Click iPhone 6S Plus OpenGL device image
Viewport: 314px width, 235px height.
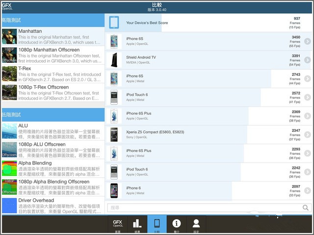pyautogui.click(x=114, y=116)
